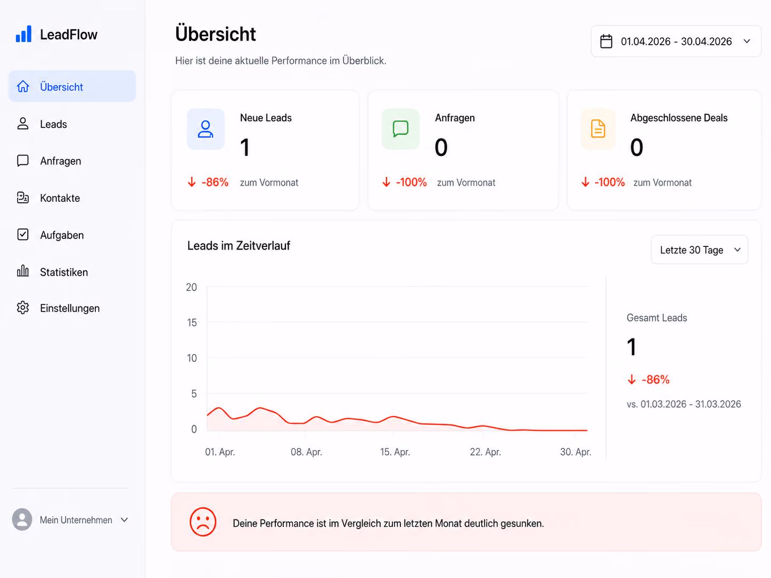This screenshot has width=771, height=578.
Task: Click the 30. Apr. axis label
Action: point(576,452)
